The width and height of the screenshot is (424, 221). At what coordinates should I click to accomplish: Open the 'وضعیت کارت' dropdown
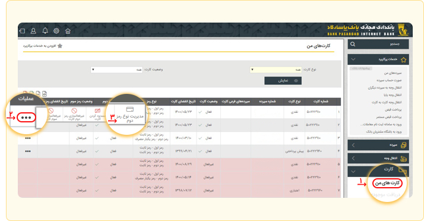point(116,70)
